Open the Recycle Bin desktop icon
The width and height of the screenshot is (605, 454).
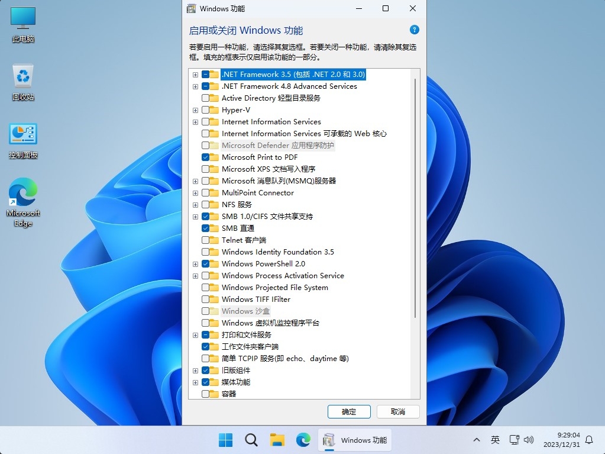(x=23, y=82)
